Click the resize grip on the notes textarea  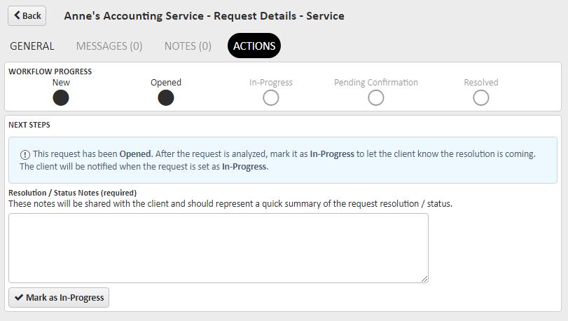[424, 279]
